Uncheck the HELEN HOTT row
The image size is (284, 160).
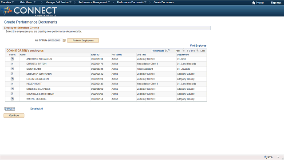[x=12, y=84]
